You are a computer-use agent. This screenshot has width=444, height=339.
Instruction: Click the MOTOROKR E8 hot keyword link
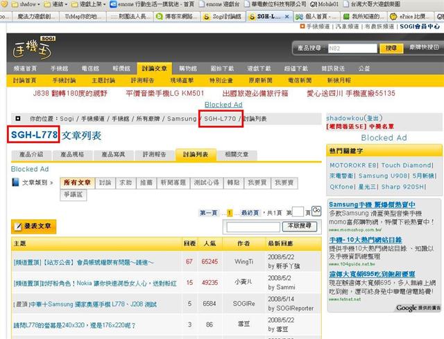click(353, 166)
